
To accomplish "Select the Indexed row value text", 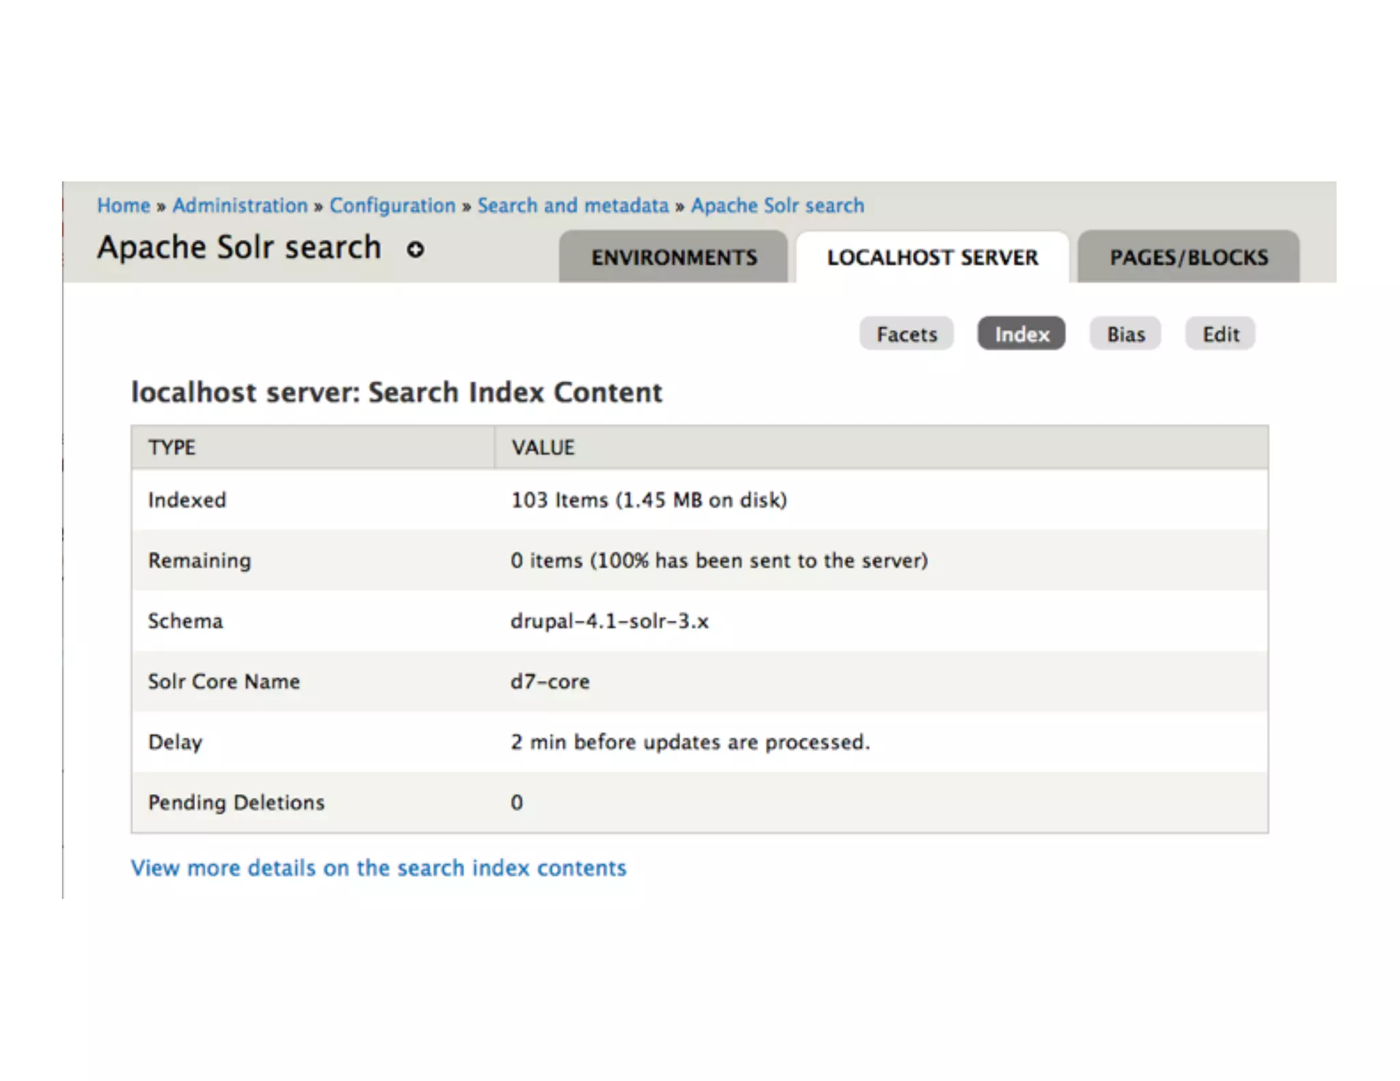I will click(649, 500).
